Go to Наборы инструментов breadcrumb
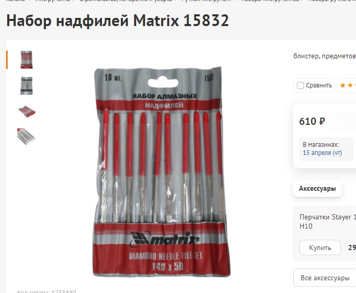The image size is (356, 293). point(270,1)
